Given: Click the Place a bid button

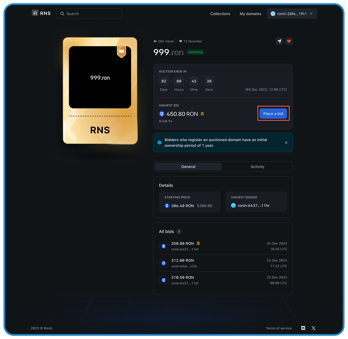Looking at the screenshot, I should tap(273, 114).
